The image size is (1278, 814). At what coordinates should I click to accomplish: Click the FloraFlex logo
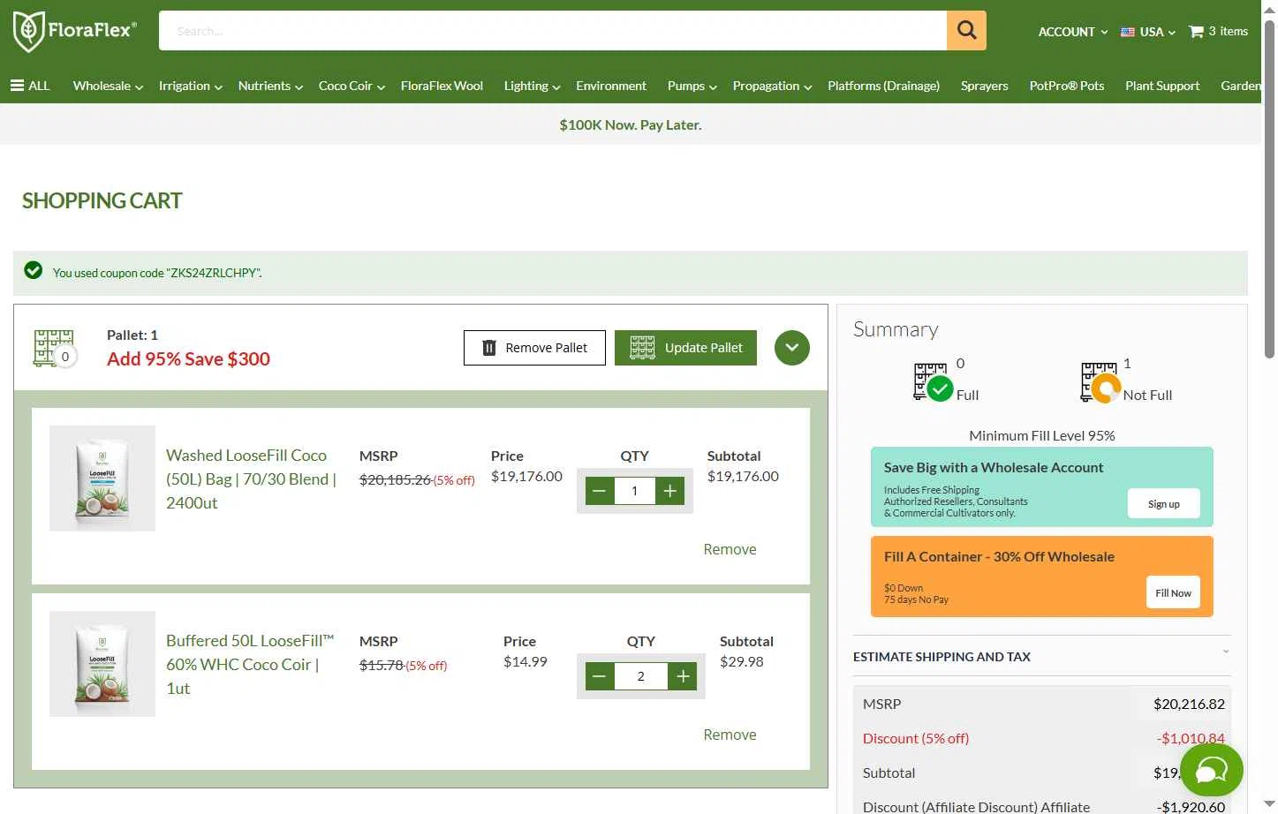click(x=75, y=31)
